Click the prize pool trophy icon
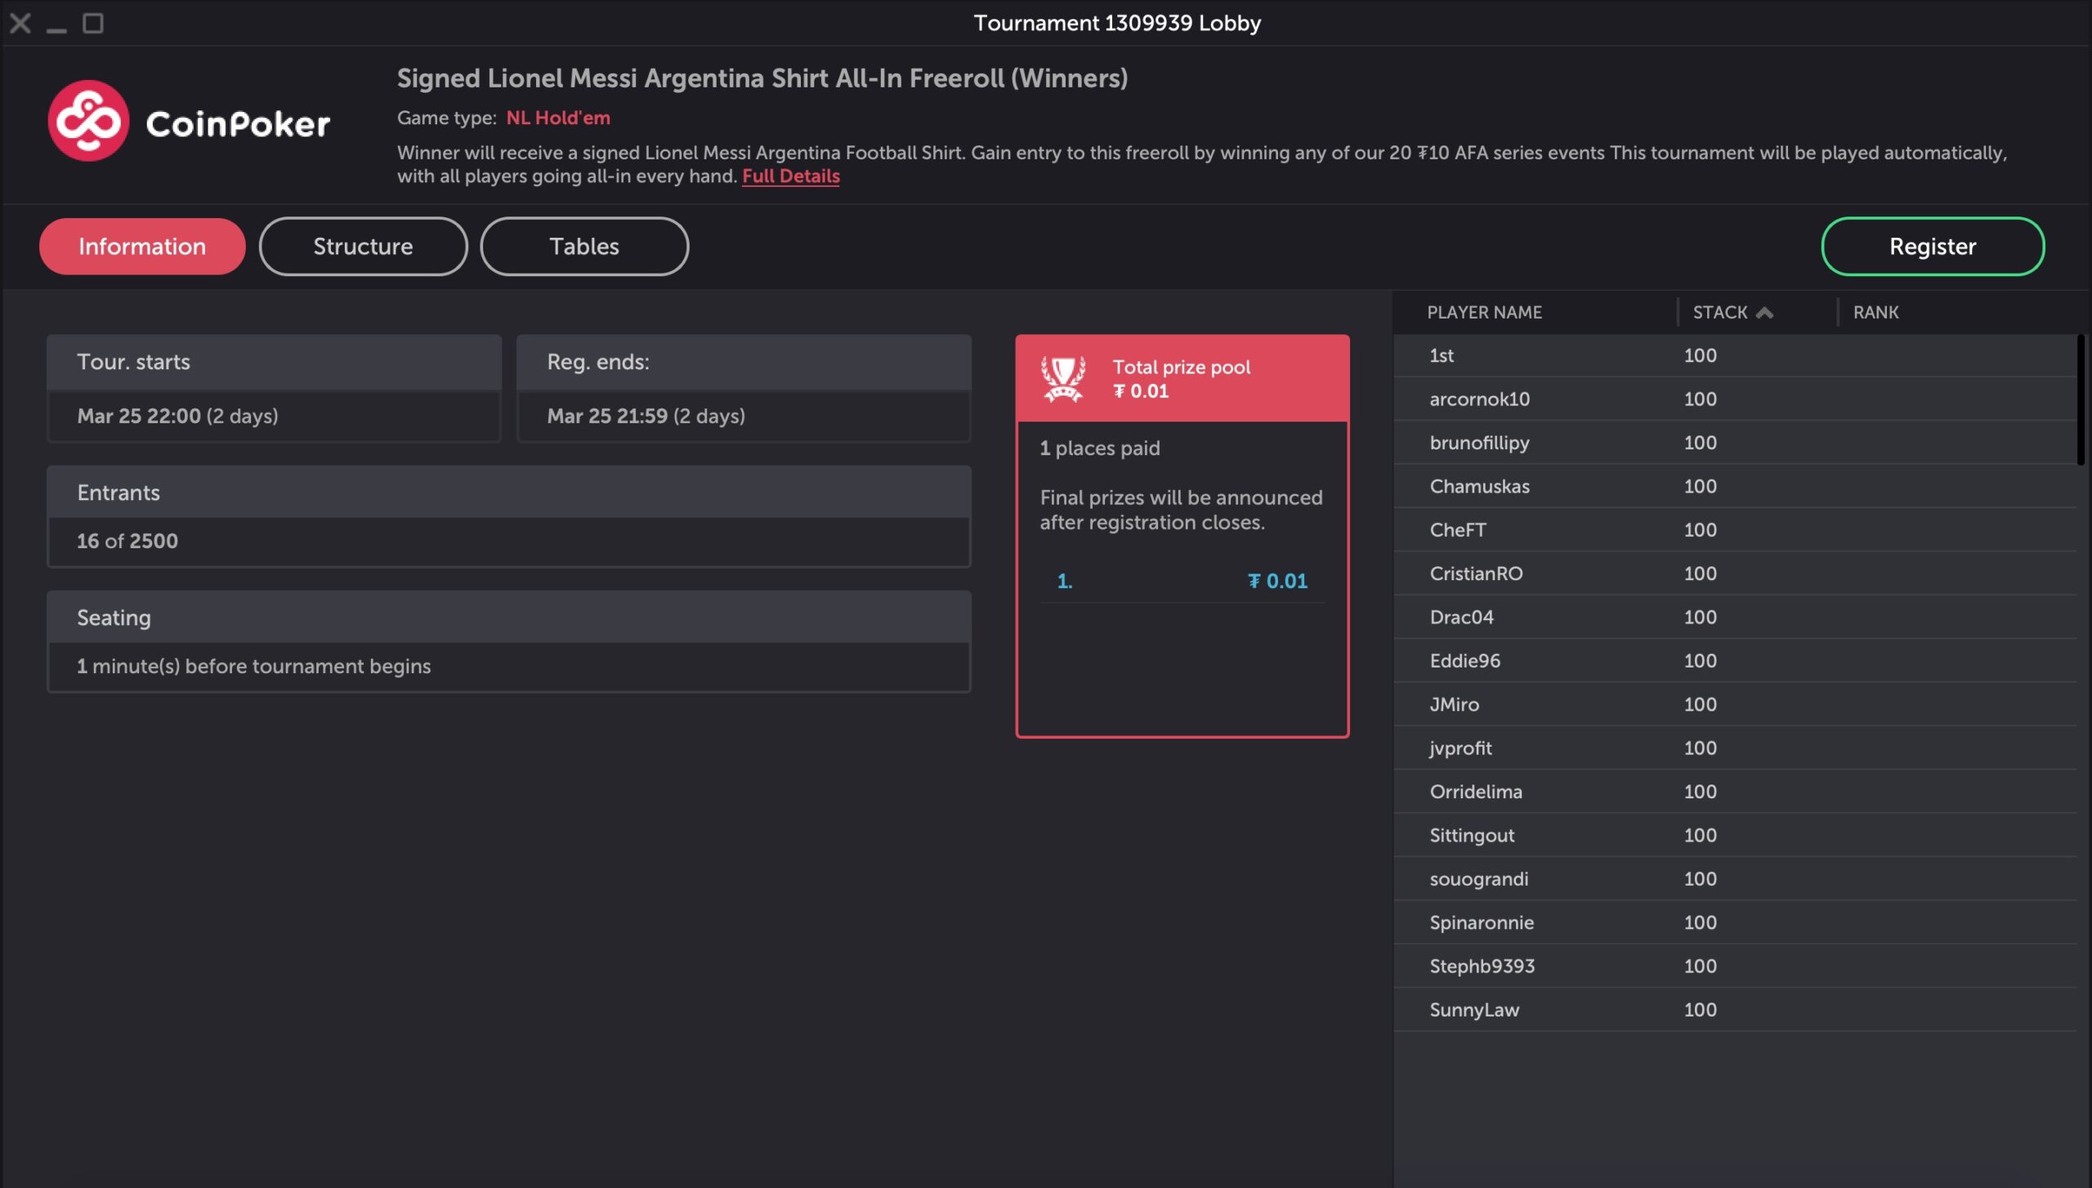2092x1188 pixels. 1063,379
